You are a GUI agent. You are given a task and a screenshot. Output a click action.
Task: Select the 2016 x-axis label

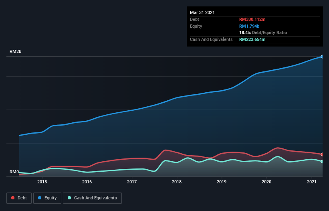pyautogui.click(x=87, y=182)
